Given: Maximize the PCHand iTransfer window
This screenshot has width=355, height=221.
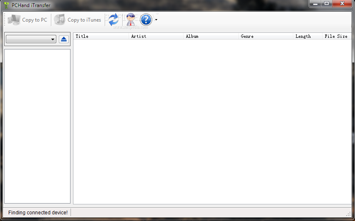Looking at the screenshot, I should point(327,4).
